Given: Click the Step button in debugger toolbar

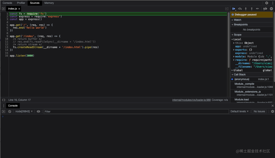Looking at the screenshot, I should [257, 9].
